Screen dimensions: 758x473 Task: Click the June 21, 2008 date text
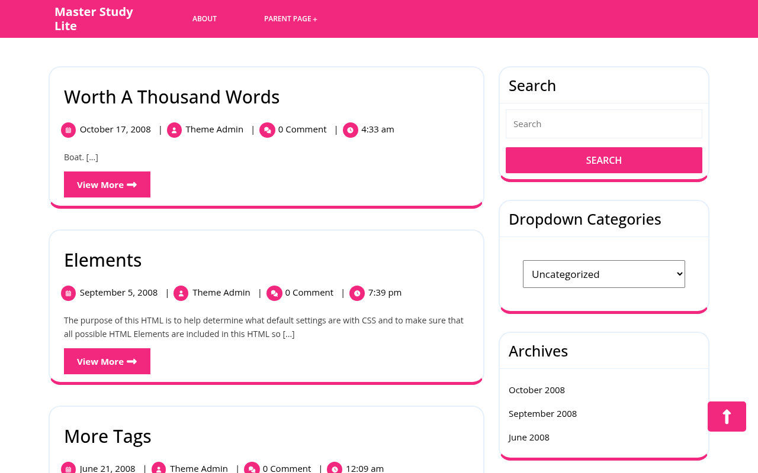point(108,468)
